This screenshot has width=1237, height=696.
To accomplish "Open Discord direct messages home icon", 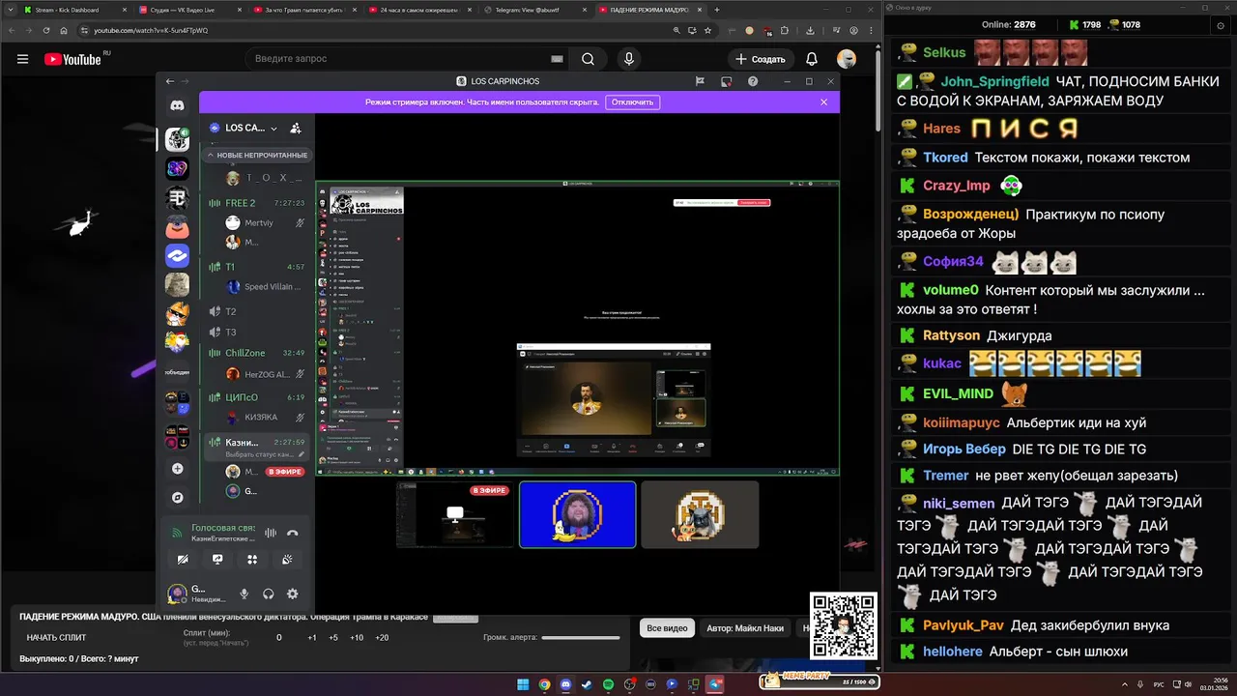I will coord(177,104).
